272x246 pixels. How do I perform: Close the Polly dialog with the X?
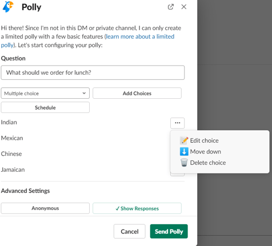(x=184, y=7)
